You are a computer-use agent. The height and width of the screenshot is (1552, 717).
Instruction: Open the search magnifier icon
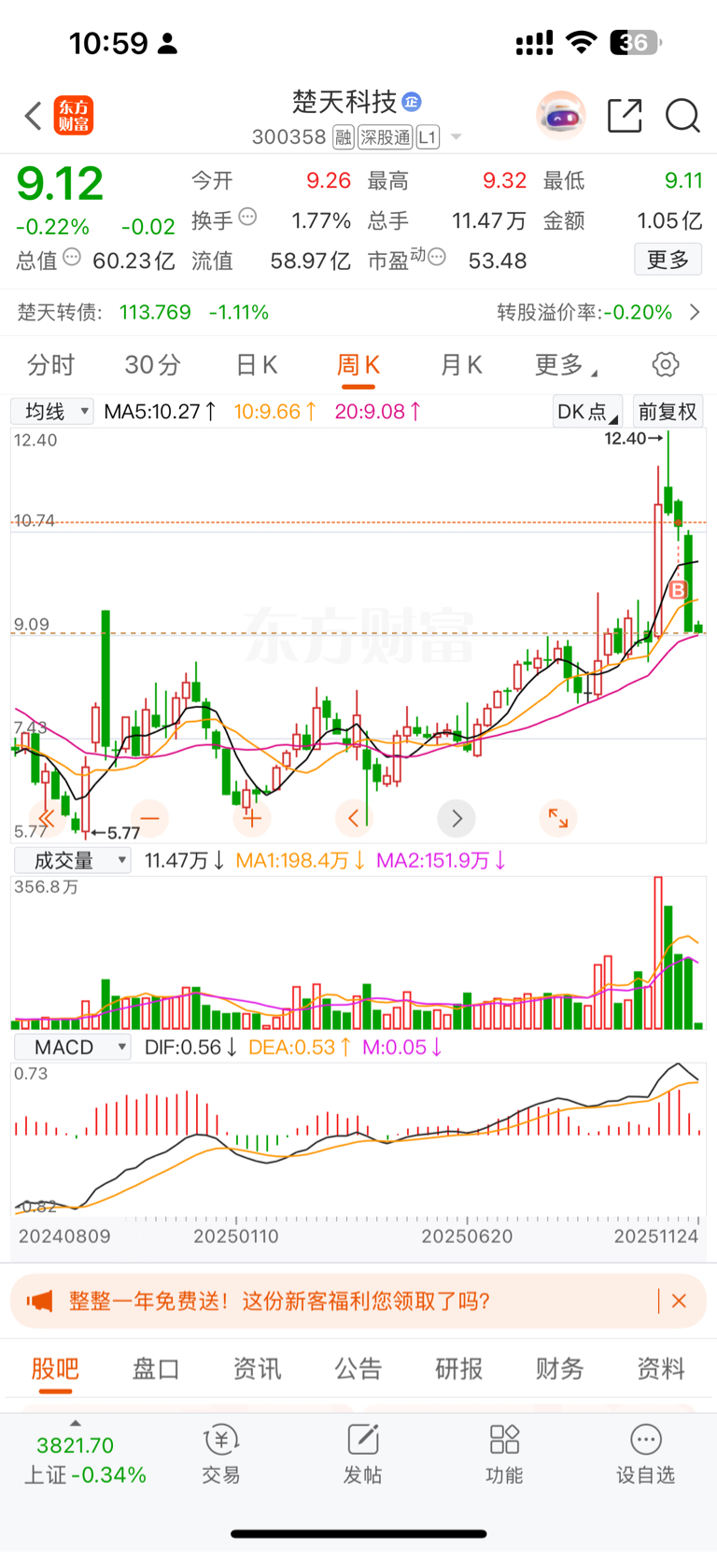(682, 116)
